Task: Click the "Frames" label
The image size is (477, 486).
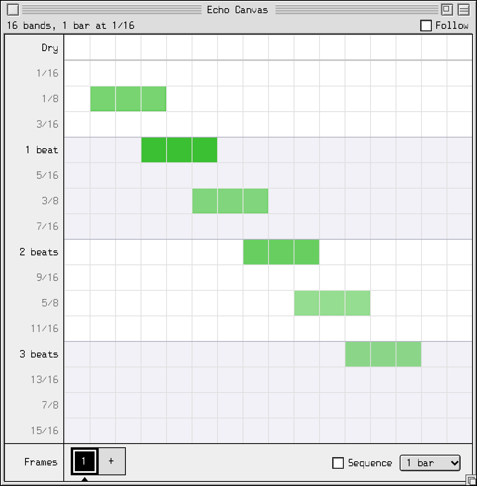Action: coord(41,462)
